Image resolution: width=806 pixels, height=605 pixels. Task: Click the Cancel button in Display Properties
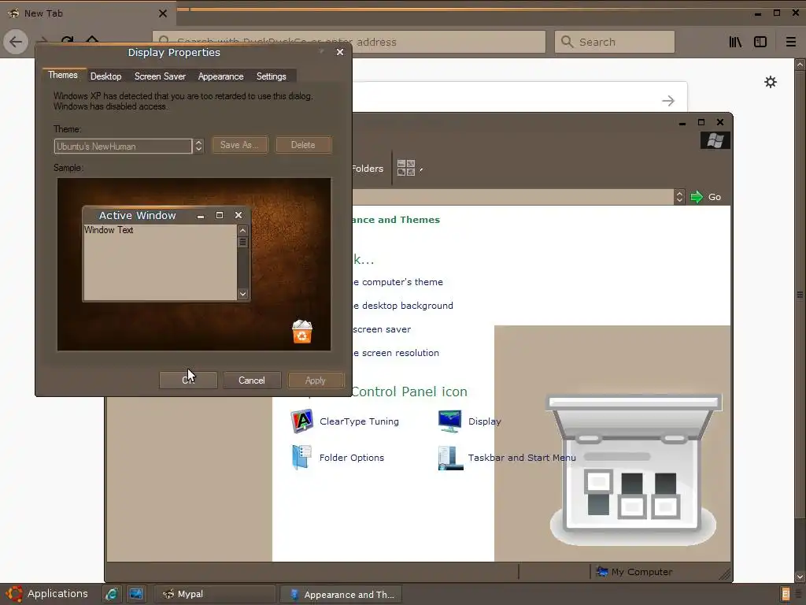(x=252, y=380)
